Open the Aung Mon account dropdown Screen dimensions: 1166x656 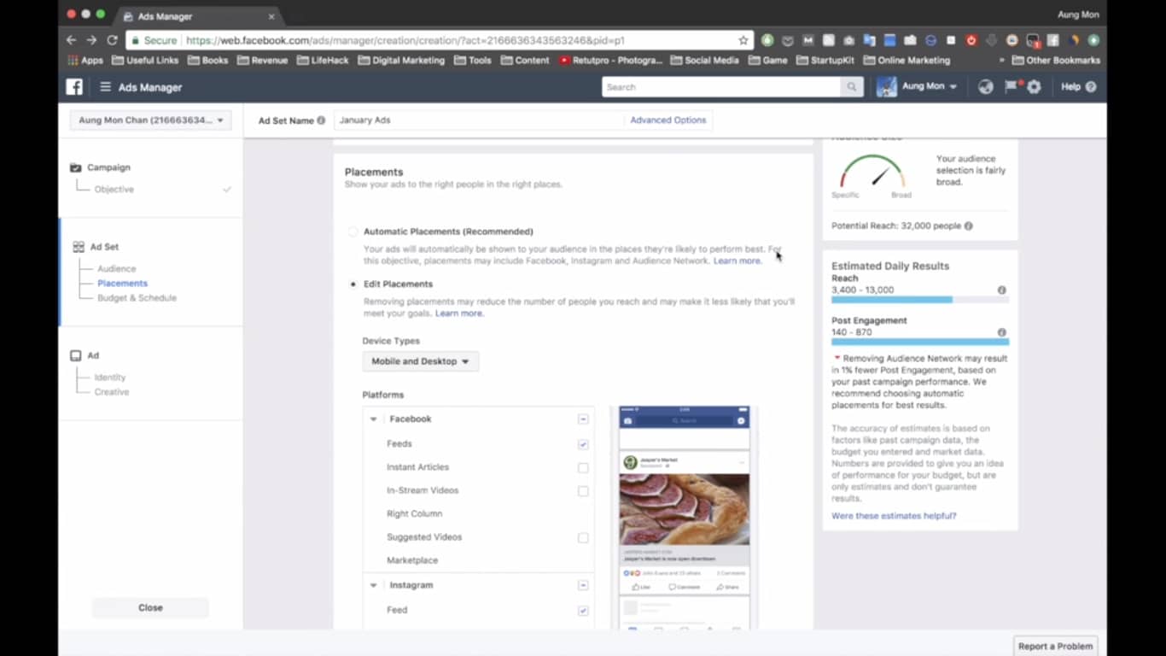click(930, 87)
